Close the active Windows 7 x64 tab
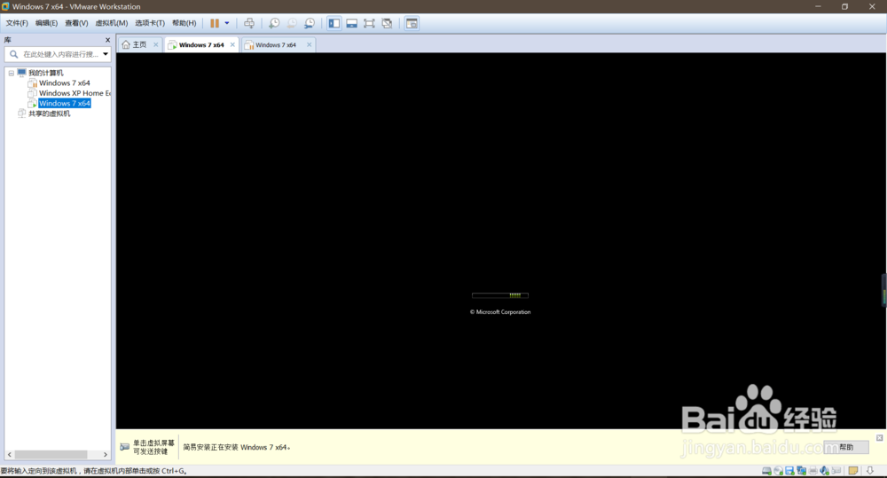Screen dimensions: 887x478 [232, 44]
